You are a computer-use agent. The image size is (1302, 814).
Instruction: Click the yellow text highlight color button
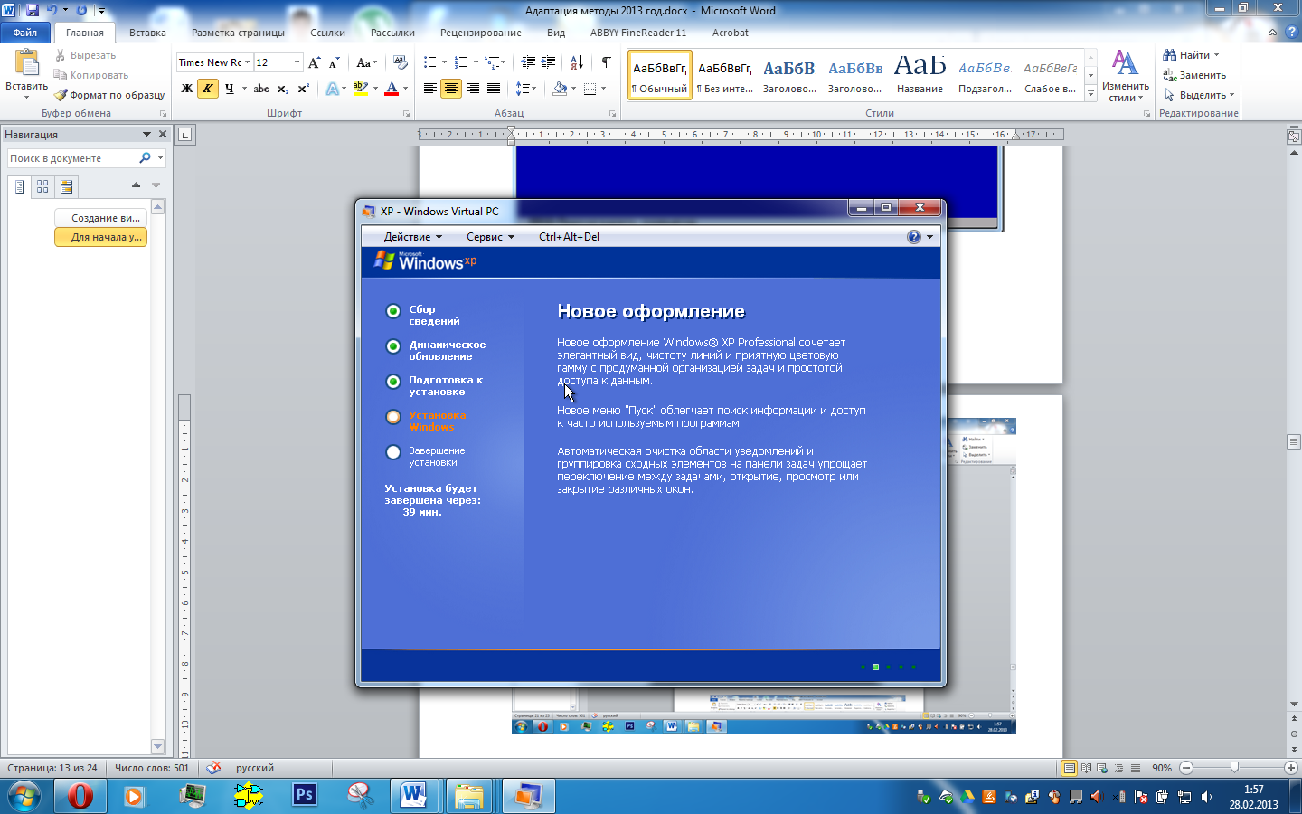coord(361,89)
